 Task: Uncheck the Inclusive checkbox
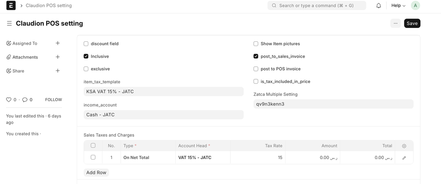pos(86,56)
